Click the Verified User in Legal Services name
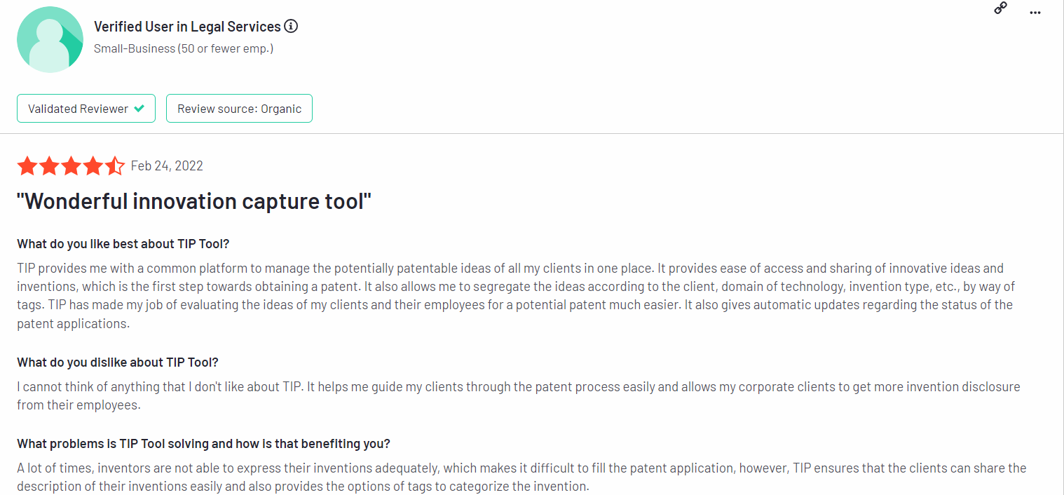 187,27
